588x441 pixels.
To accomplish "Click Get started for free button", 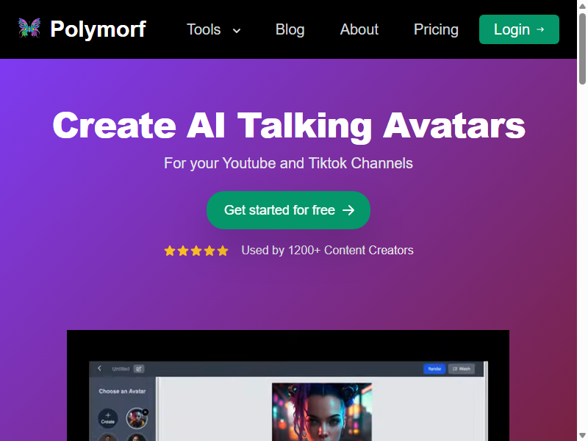I will coord(288,210).
